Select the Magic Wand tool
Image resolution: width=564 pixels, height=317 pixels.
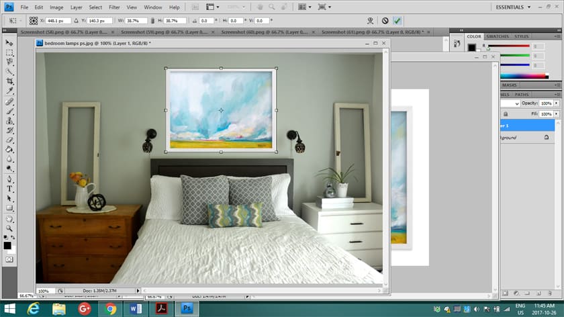point(9,72)
